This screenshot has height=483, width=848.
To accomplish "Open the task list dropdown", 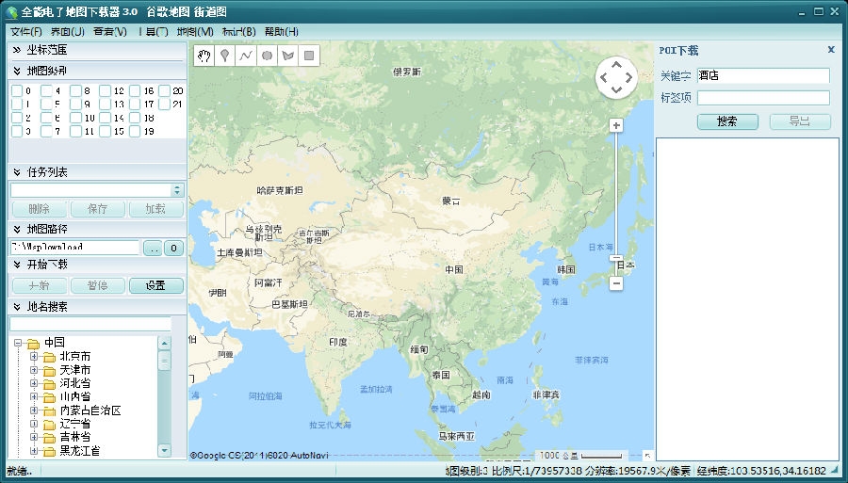I will [177, 190].
